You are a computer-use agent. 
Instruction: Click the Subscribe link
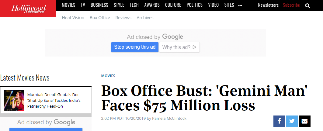291,5
